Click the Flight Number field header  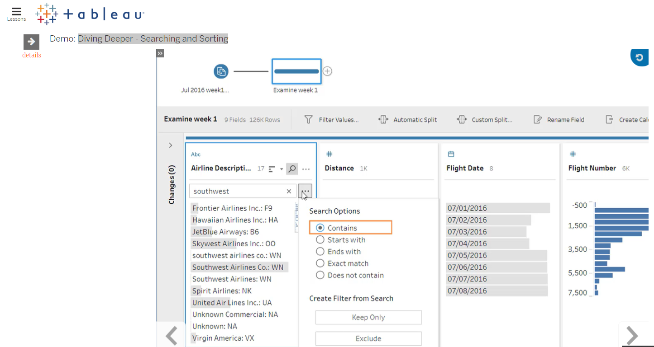coord(592,168)
